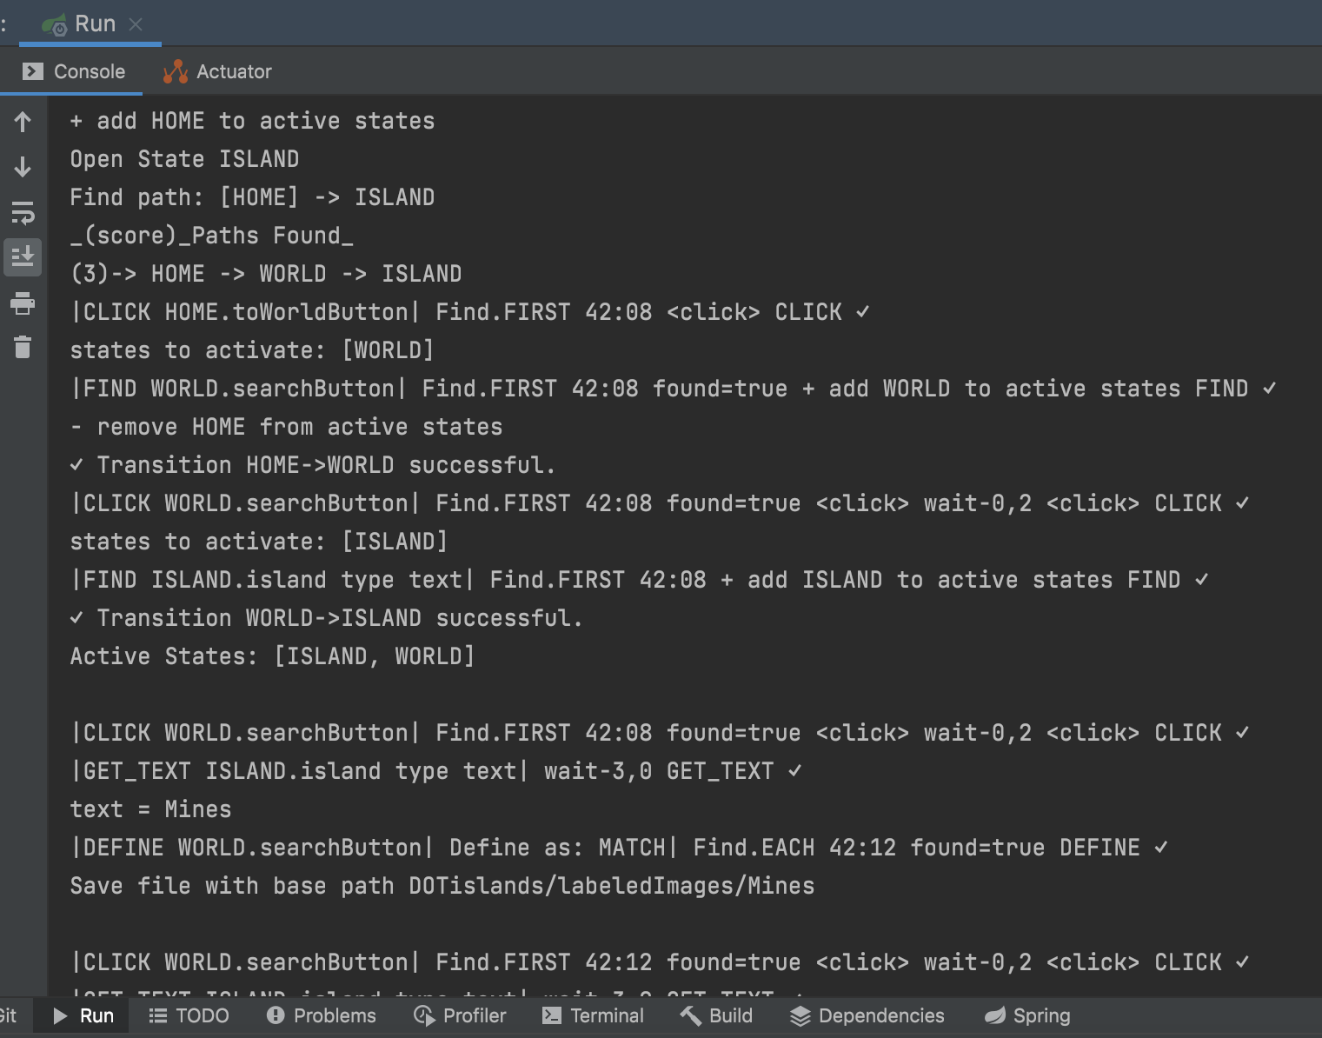1322x1038 pixels.
Task: Click the Down the Stack Trace arrow
Action: tap(23, 167)
